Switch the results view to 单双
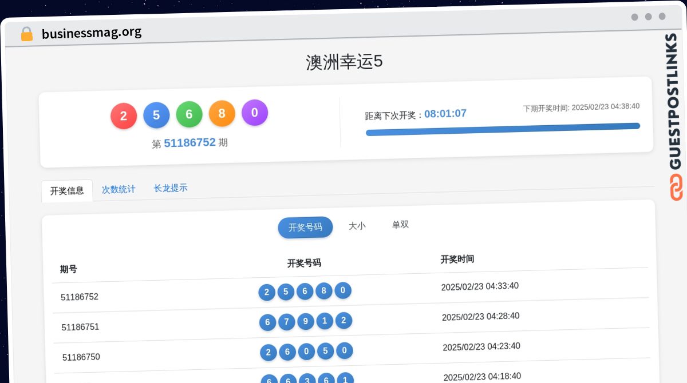This screenshot has width=687, height=383. point(400,225)
